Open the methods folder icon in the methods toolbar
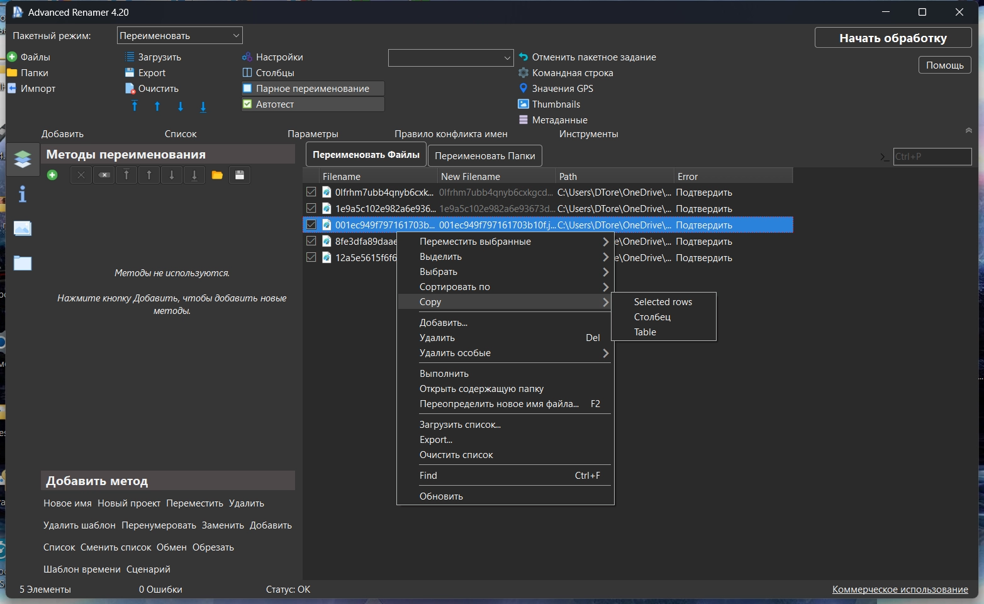984x604 pixels. (217, 175)
